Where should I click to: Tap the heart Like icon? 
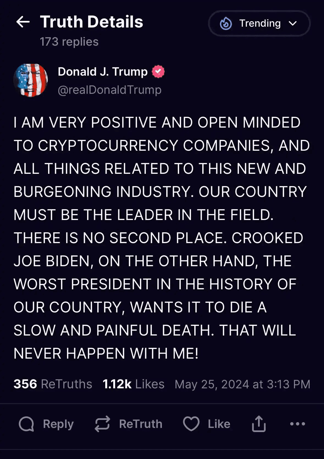[191, 424]
